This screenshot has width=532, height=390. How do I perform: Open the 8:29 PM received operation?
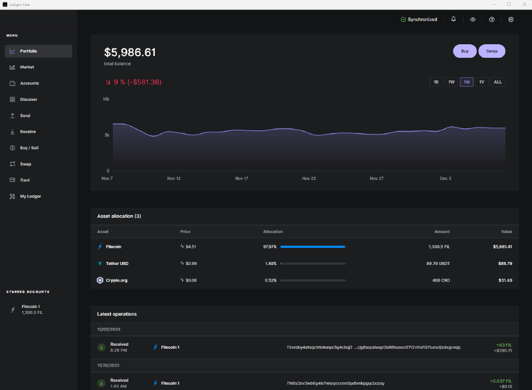[304, 348]
